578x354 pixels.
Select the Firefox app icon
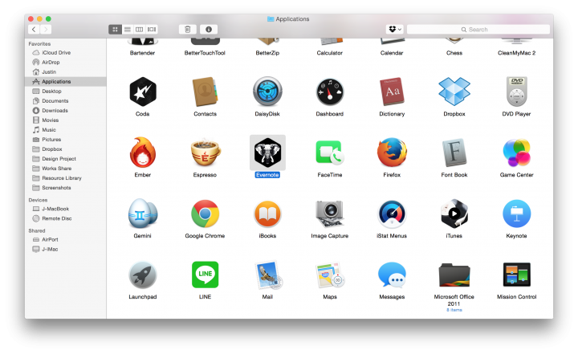point(392,153)
